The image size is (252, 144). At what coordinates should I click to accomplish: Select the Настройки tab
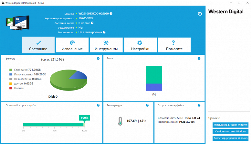click(x=140, y=45)
